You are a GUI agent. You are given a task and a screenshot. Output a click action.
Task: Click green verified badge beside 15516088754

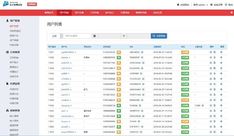point(119,105)
